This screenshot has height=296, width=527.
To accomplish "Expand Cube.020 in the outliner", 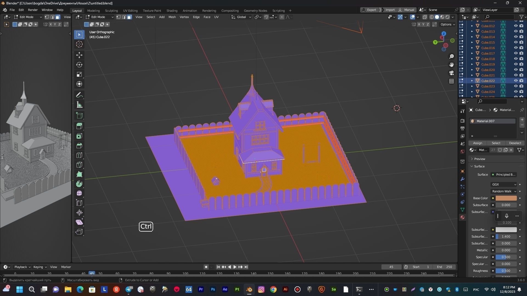I will [x=472, y=70].
